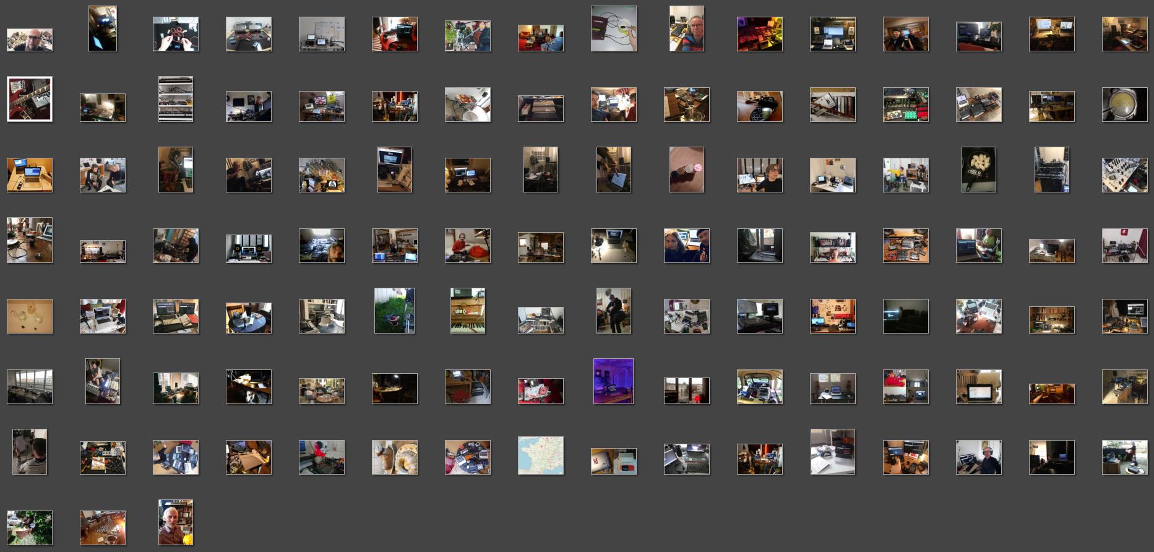Viewport: 1154px width, 552px height.
Task: Select the purple-lit room photo
Action: click(x=613, y=381)
